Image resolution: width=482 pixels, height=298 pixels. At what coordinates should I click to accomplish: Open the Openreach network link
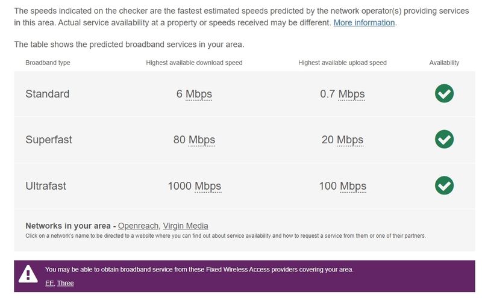(x=138, y=226)
